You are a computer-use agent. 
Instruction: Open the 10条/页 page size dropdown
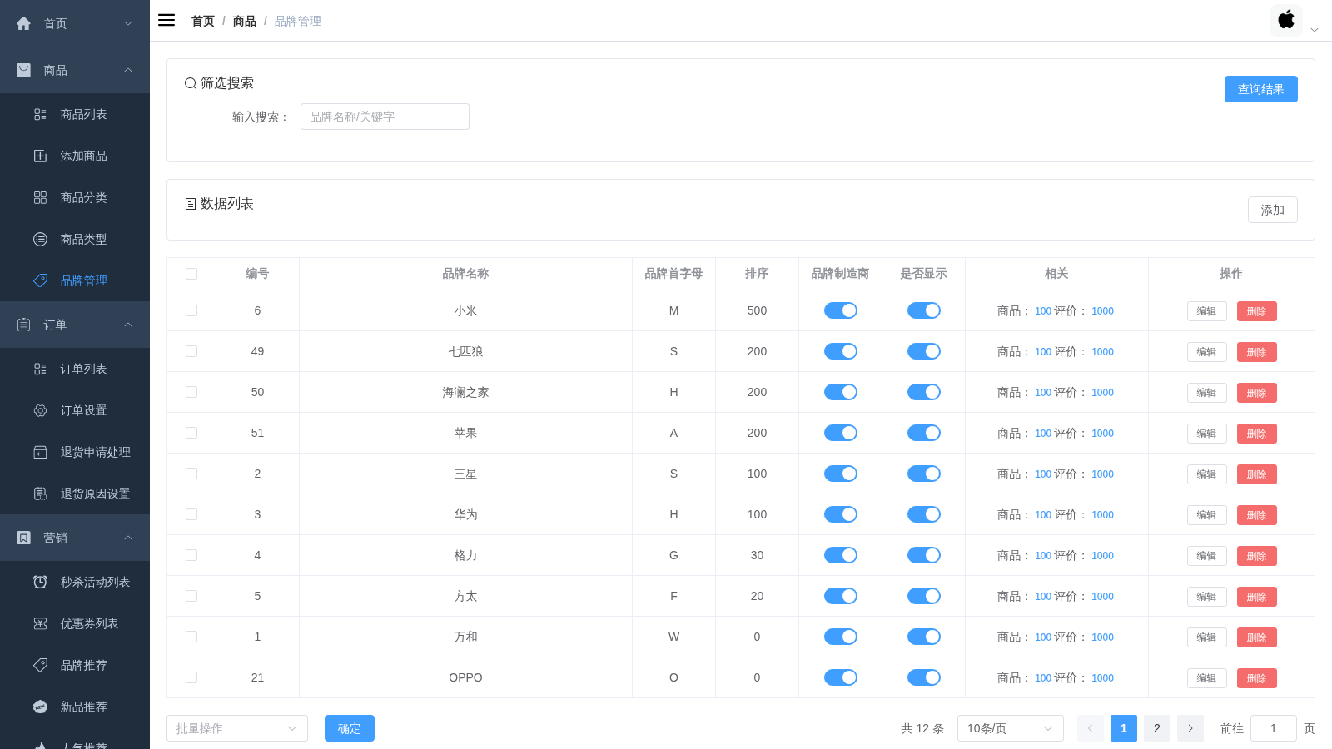(x=1011, y=728)
